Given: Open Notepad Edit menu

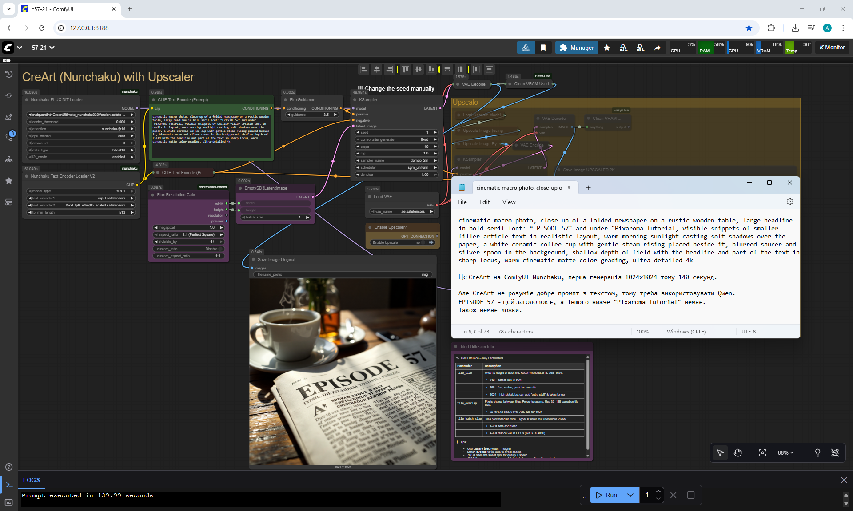Looking at the screenshot, I should click(x=484, y=202).
